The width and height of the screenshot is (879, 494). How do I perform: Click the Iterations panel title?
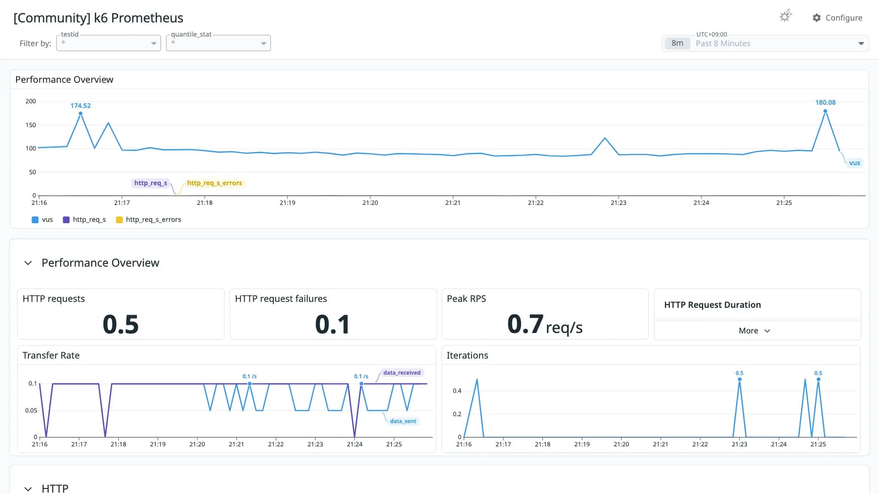467,355
